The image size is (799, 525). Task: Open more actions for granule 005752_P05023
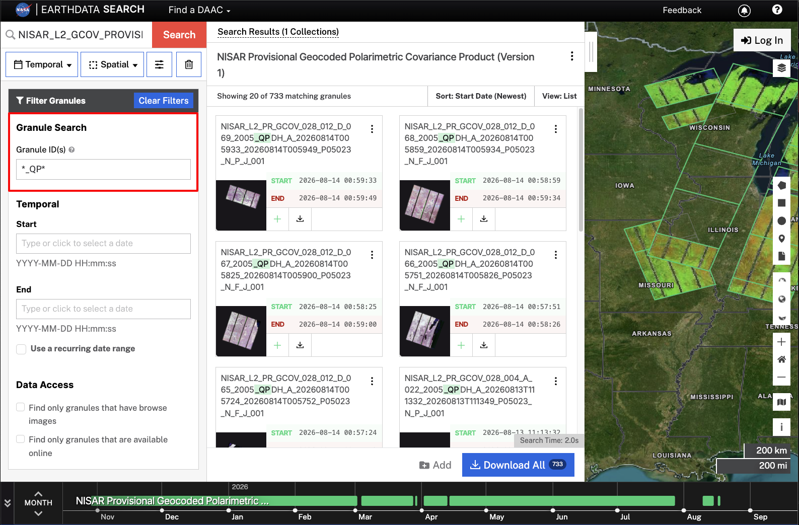(x=372, y=381)
